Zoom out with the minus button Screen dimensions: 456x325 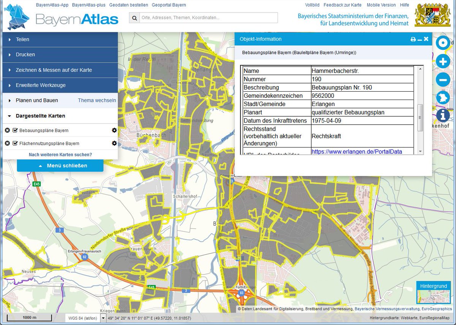(443, 79)
